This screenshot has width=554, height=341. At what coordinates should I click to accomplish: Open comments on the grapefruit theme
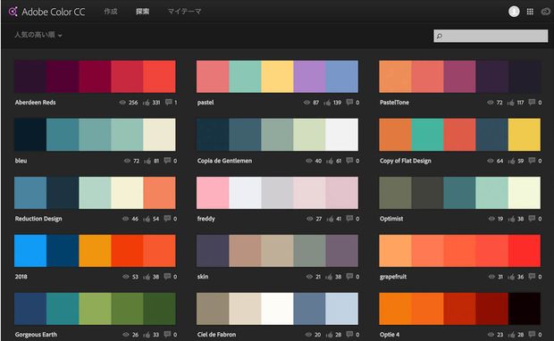pyautogui.click(x=532, y=277)
